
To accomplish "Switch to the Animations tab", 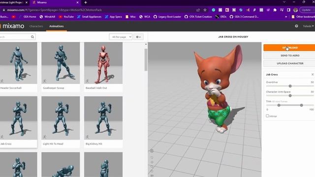I will [57, 26].
